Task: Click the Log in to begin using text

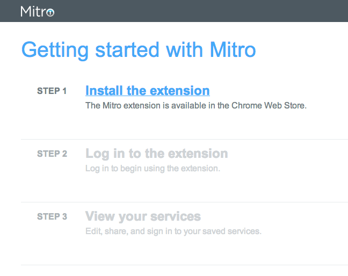Action: [x=153, y=169]
